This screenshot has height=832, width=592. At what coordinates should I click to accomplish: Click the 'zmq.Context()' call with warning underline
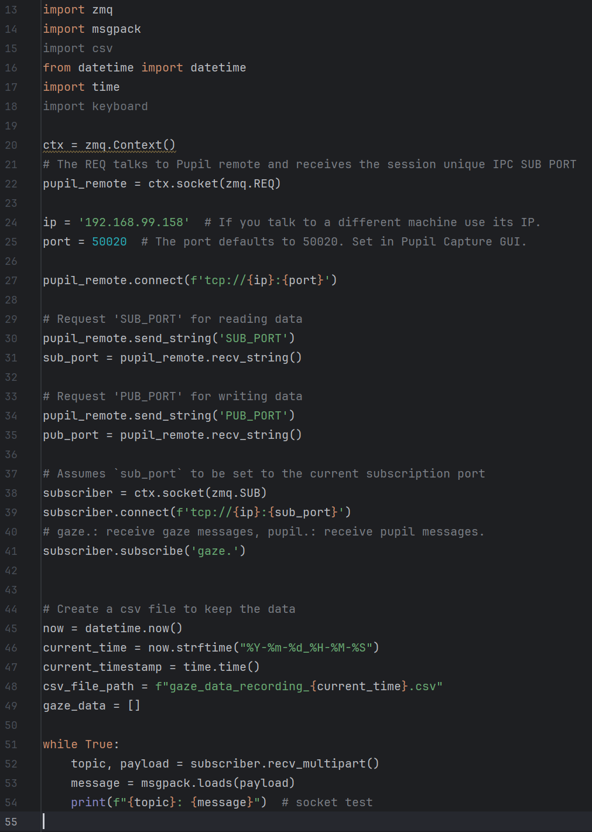coord(130,145)
